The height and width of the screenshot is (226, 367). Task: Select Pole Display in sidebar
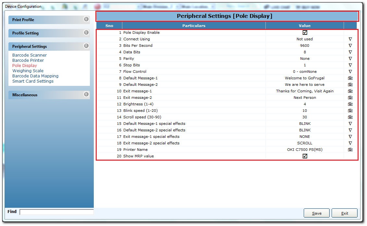(25, 65)
